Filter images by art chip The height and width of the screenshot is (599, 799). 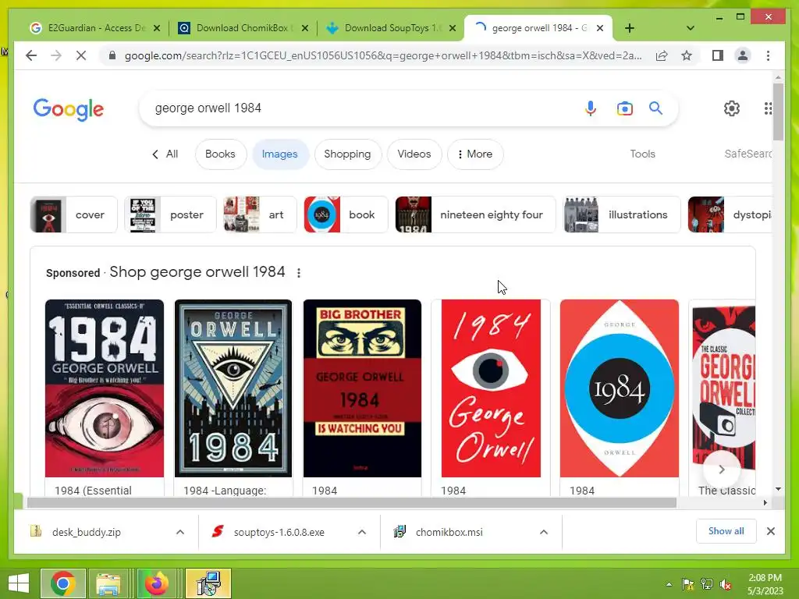260,214
